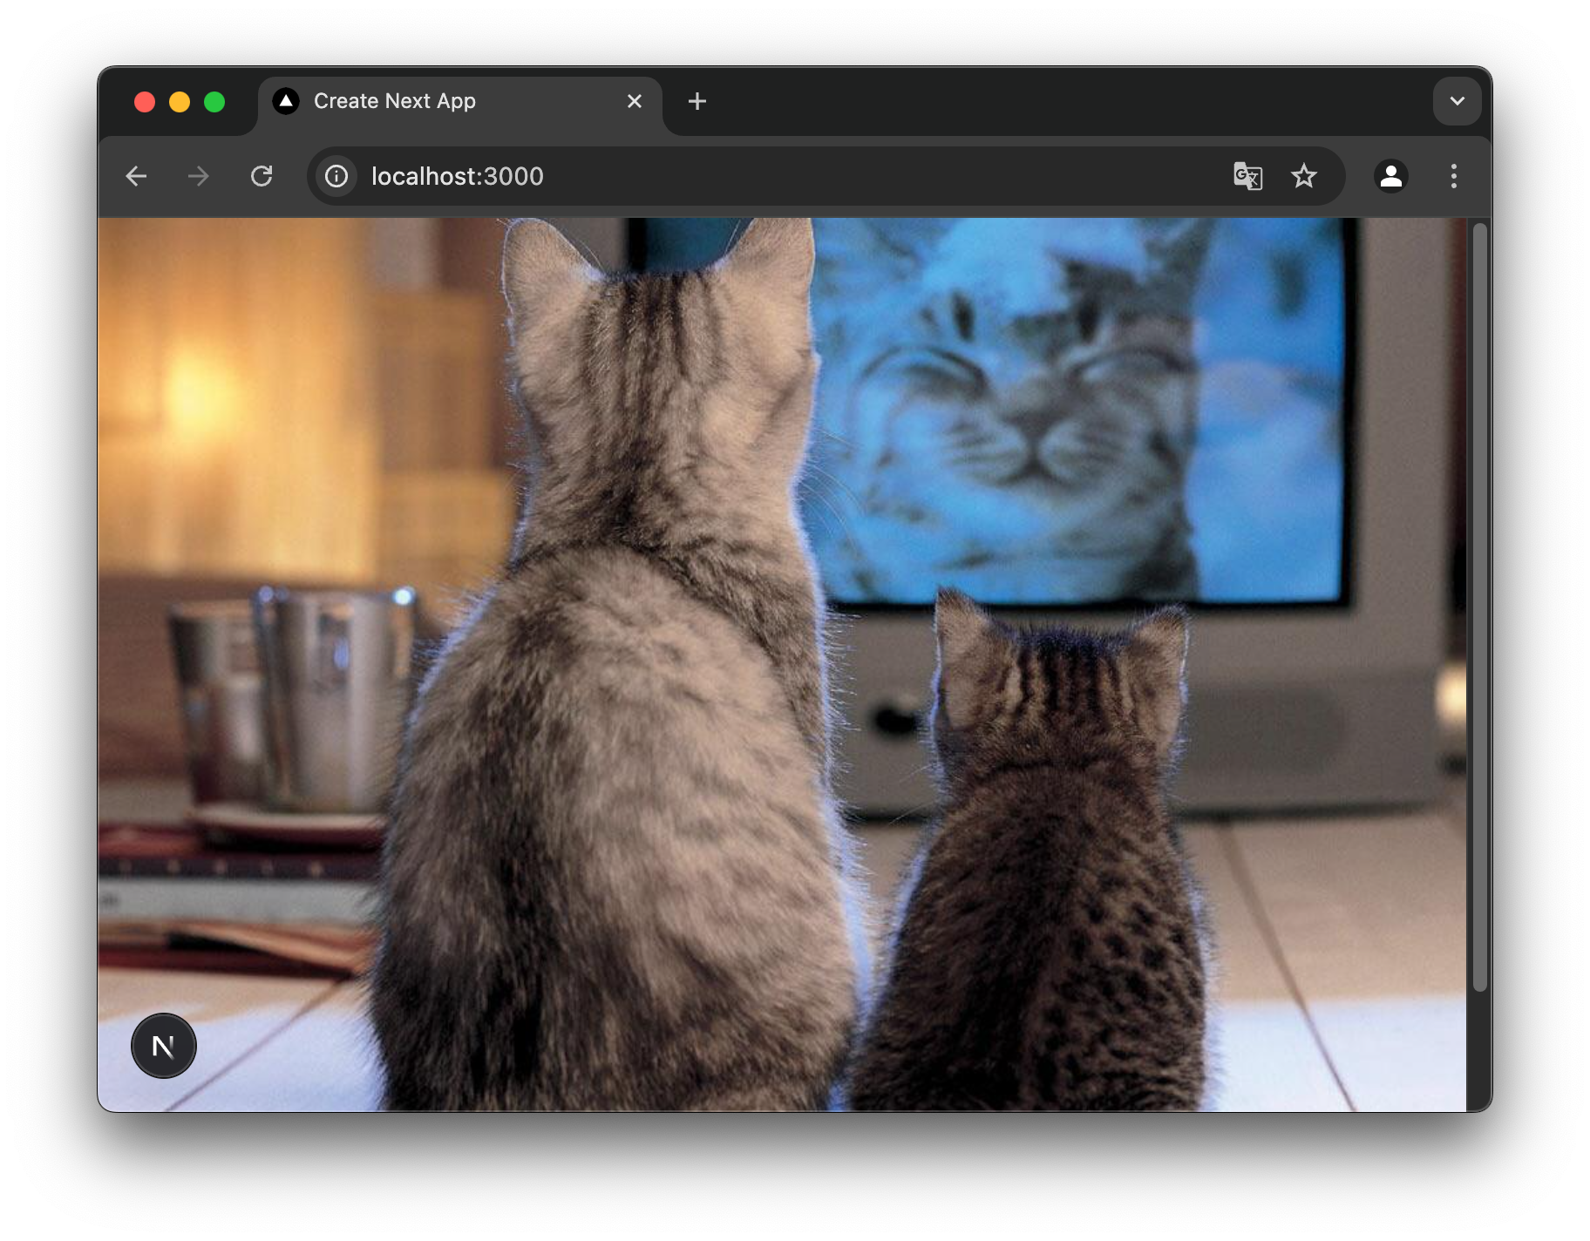This screenshot has height=1241, width=1590.
Task: Open the browser profile avatar icon
Action: (x=1390, y=176)
